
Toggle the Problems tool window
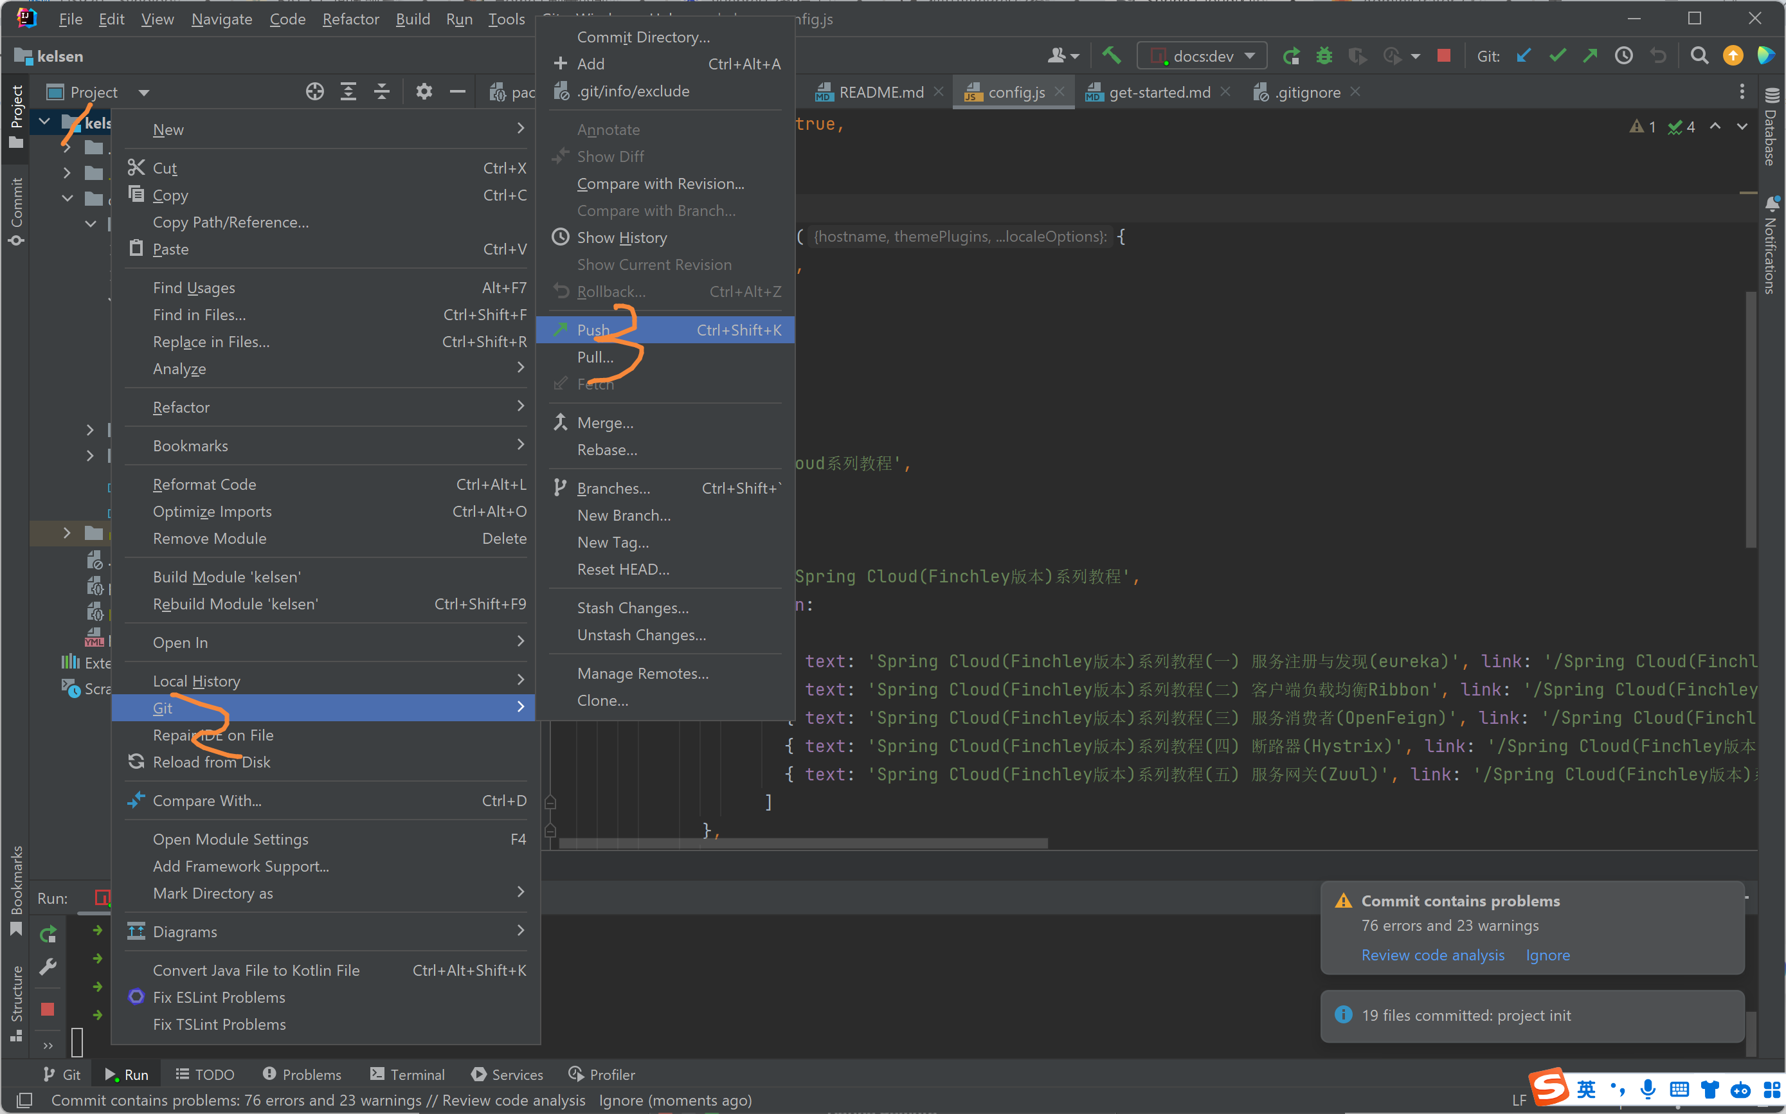302,1074
